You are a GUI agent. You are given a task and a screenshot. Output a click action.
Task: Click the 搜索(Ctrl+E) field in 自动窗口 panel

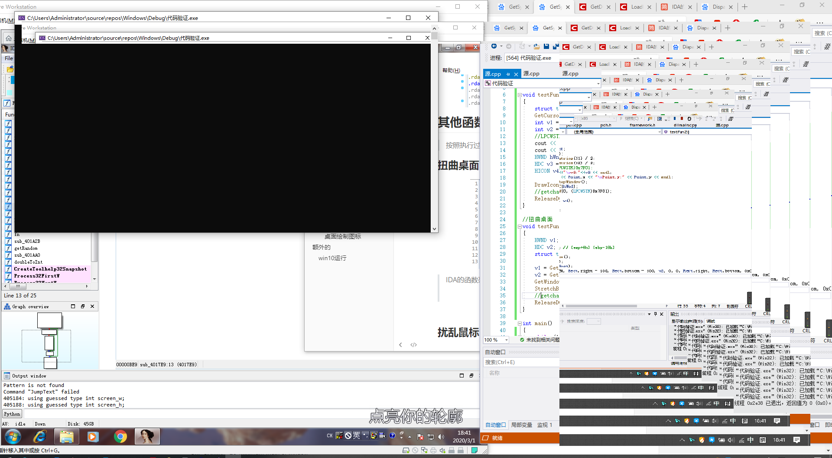(x=522, y=362)
